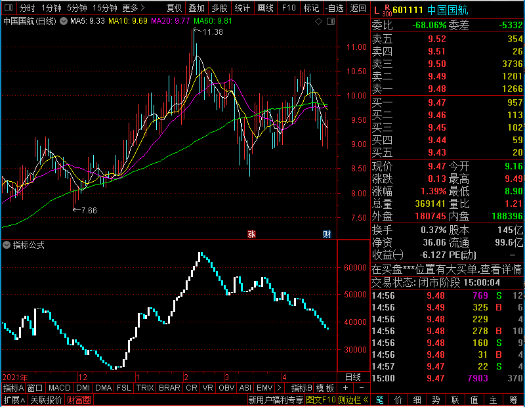Screen dimensions: 525x407
Task: Collapse the sidebar via 侧边栏
Action: (x=353, y=400)
